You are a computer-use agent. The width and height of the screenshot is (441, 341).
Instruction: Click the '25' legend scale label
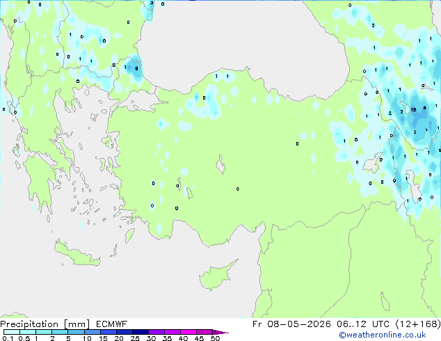(135, 338)
